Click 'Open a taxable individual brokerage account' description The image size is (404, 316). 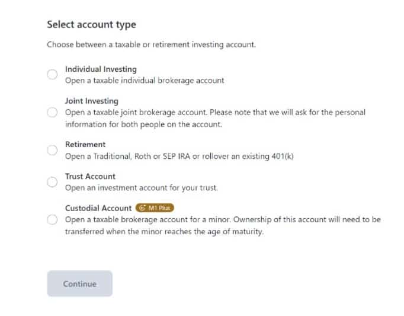click(145, 81)
